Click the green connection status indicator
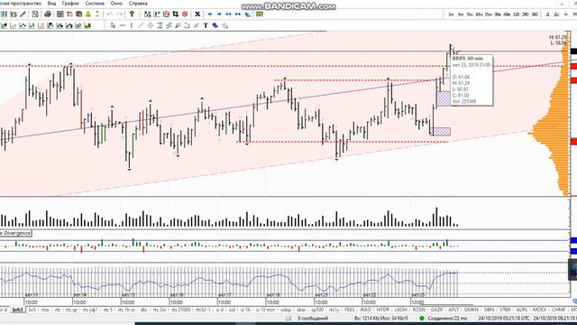Viewport: 577px width, 325px height. (x=422, y=318)
